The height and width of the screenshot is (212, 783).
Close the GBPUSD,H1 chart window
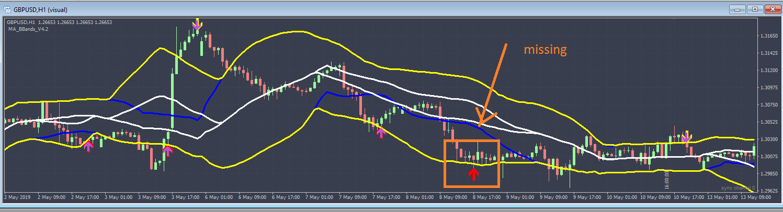772,9
